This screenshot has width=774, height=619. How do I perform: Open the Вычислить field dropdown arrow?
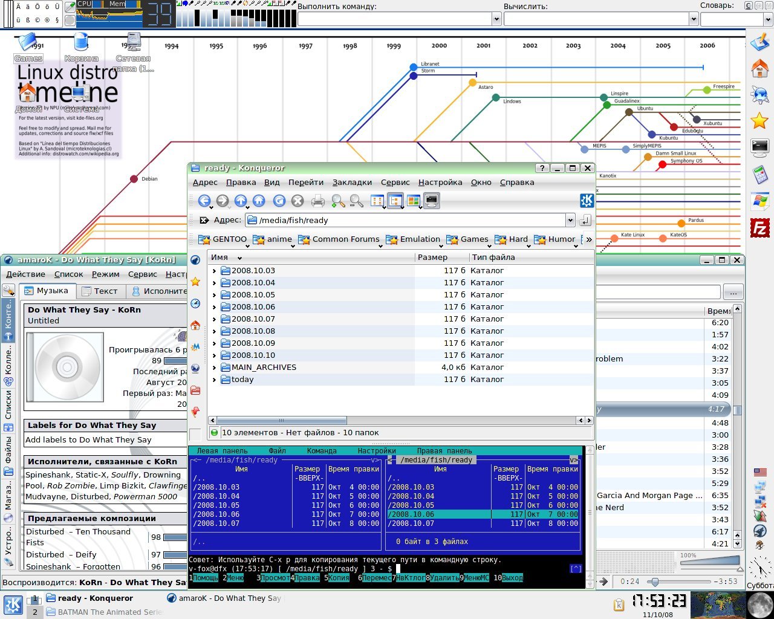pos(694,19)
